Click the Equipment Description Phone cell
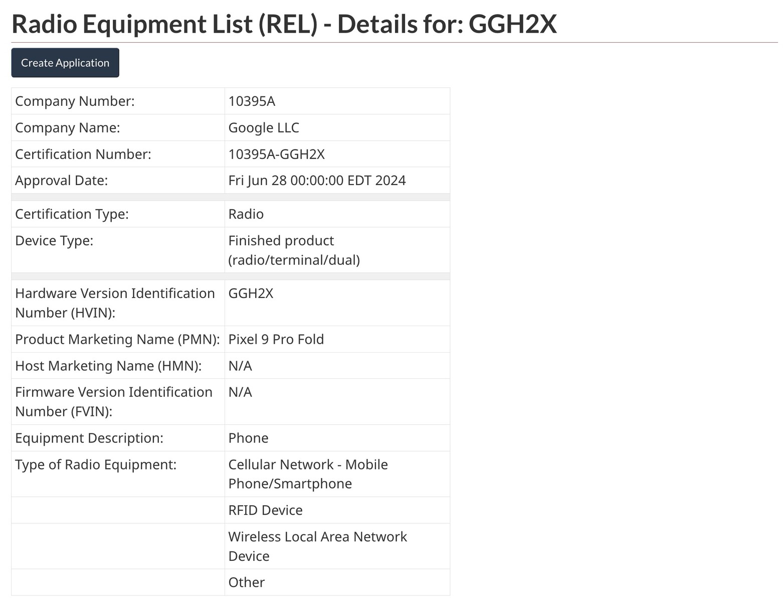 click(337, 437)
